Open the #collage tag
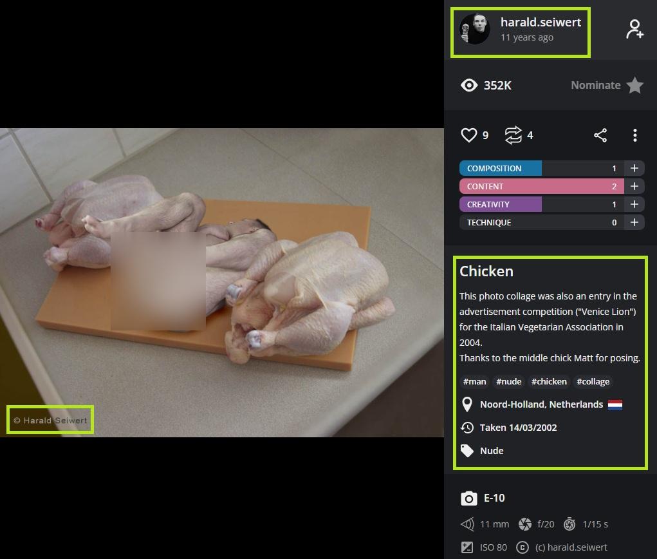Image resolution: width=657 pixels, height=559 pixels. tap(593, 381)
